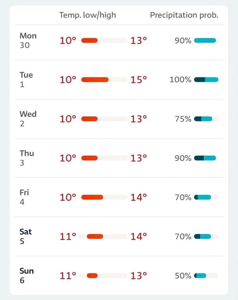The width and height of the screenshot is (238, 300).
Task: Select the Thu 3 day label
Action: (x=27, y=158)
